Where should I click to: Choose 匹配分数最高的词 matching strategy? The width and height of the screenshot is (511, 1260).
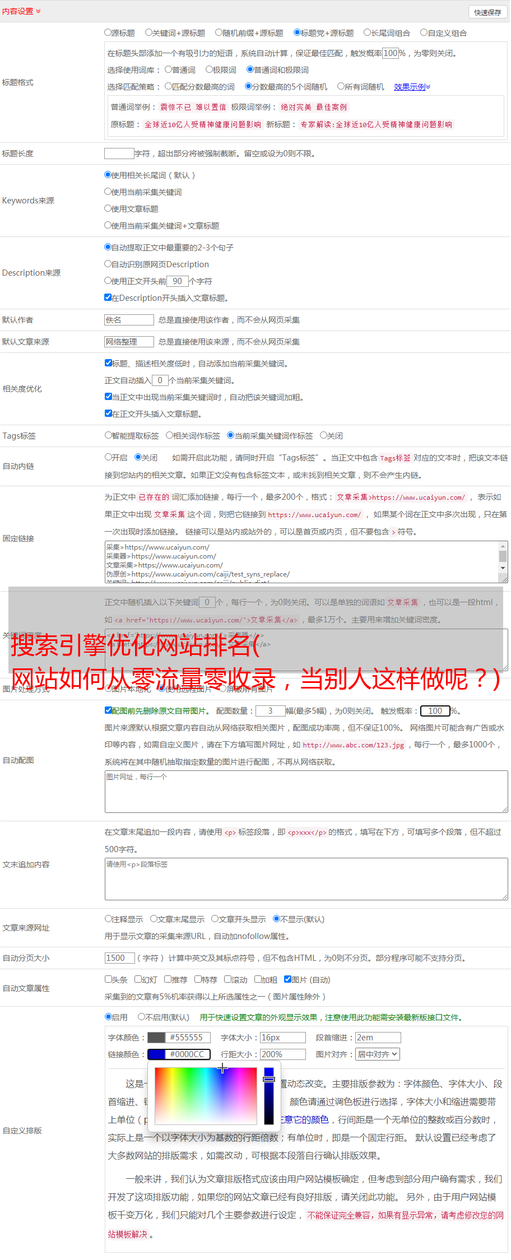coord(169,86)
